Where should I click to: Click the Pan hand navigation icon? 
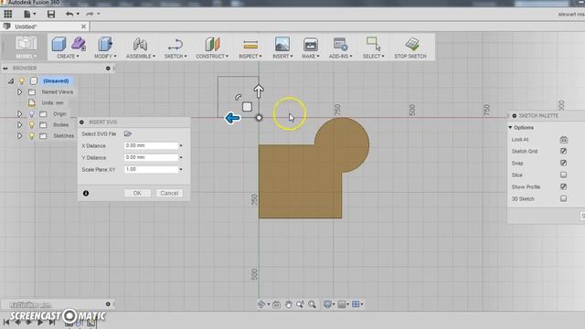coord(288,304)
